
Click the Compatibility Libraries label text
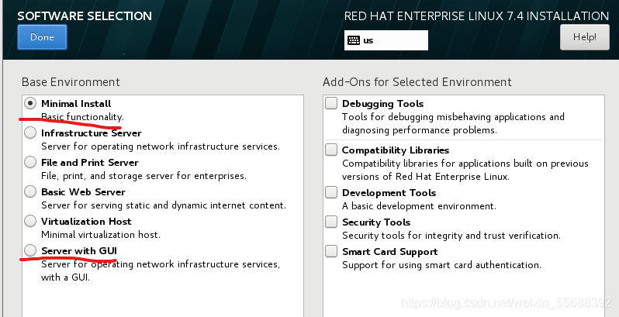pos(396,150)
